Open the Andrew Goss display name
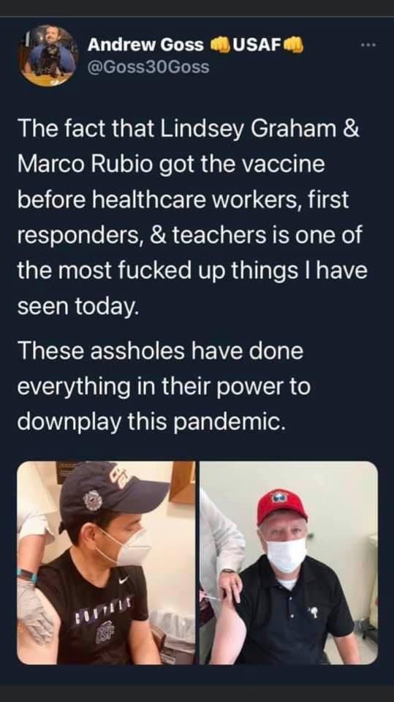The image size is (394, 702). click(x=145, y=45)
